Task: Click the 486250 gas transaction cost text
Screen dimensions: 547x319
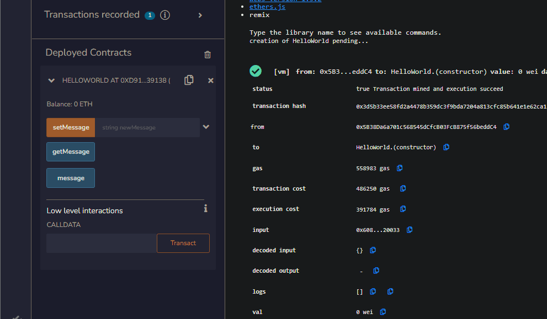Action: coord(373,189)
